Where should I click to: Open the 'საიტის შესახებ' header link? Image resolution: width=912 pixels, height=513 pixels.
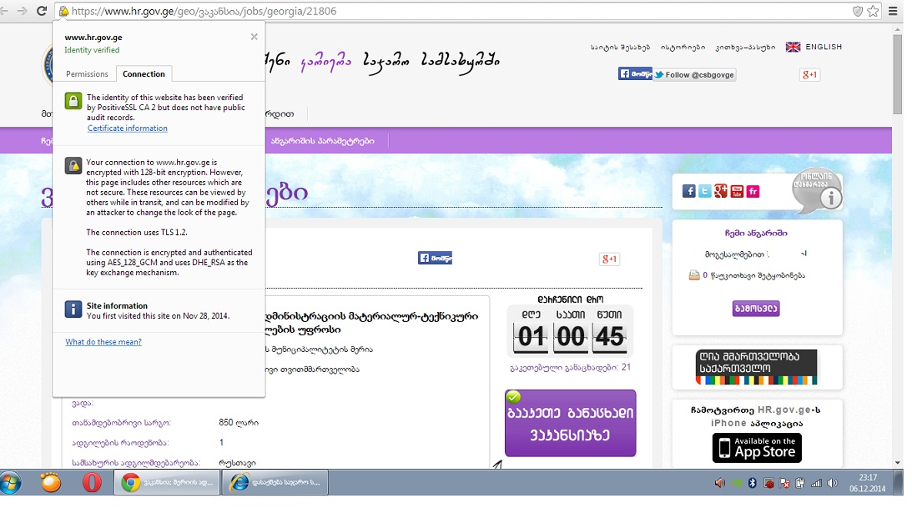click(620, 47)
